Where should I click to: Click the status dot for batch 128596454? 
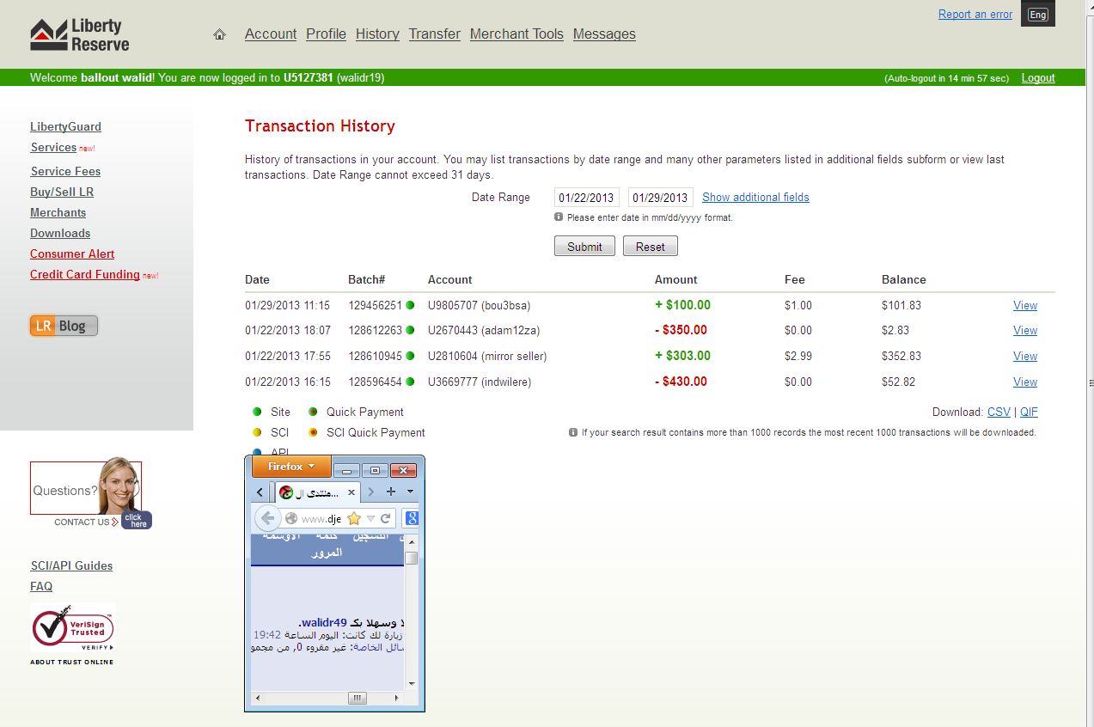(410, 382)
